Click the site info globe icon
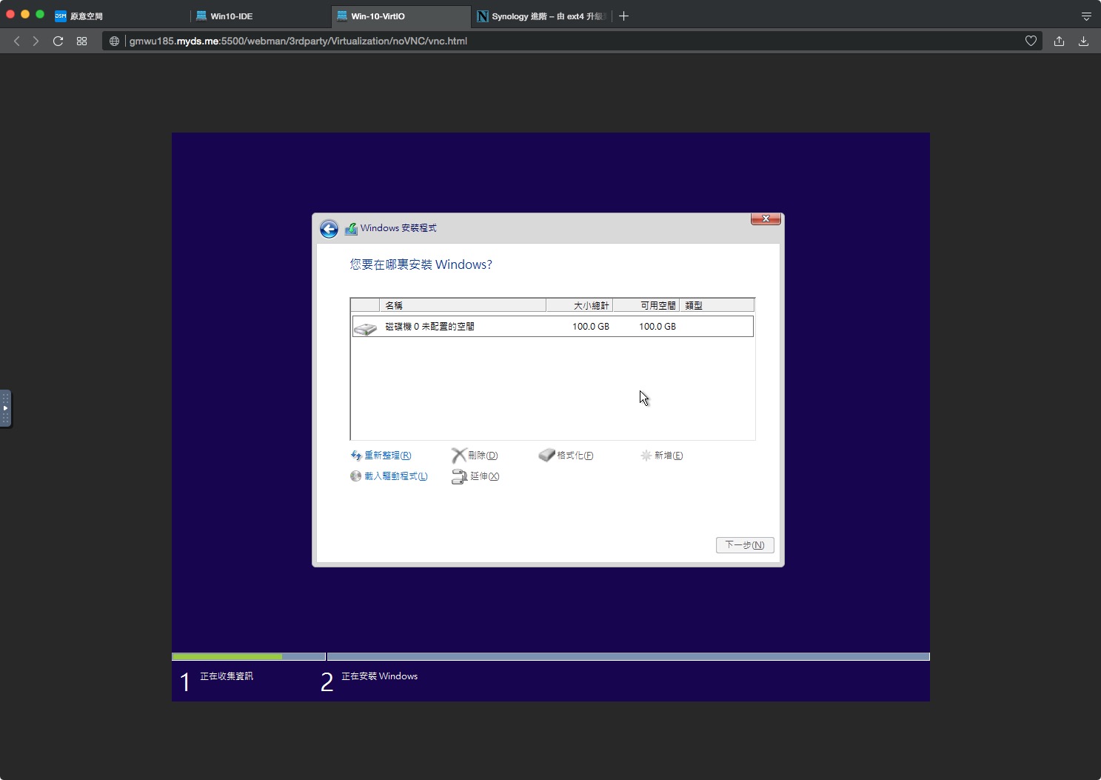Image resolution: width=1101 pixels, height=780 pixels. (114, 41)
